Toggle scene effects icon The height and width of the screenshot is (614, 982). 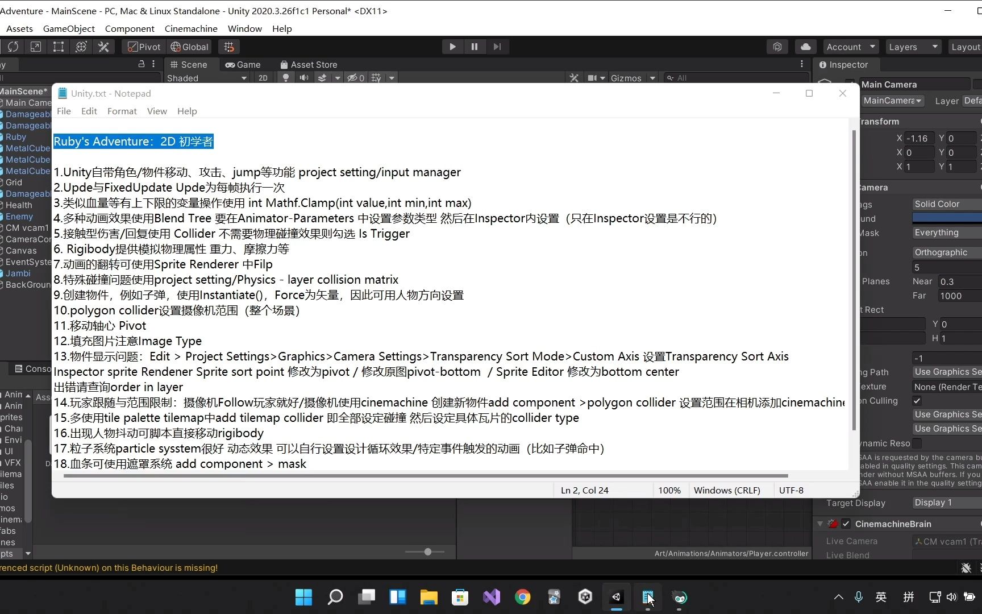coord(322,78)
